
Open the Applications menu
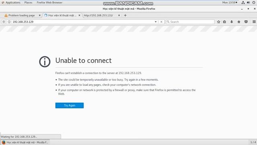point(13,2)
